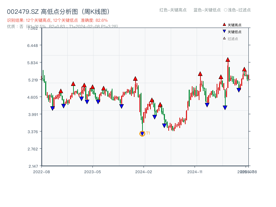Click the 3.991 y-axis label
This screenshot has height=207, width=276.
[x=33, y=115]
